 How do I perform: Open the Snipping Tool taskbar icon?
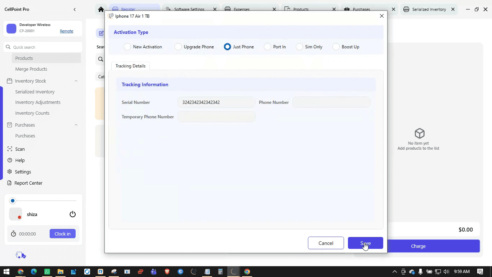(114, 272)
